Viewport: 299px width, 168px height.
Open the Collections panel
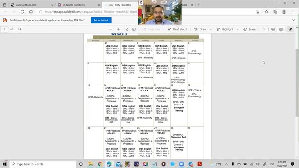click(275, 12)
